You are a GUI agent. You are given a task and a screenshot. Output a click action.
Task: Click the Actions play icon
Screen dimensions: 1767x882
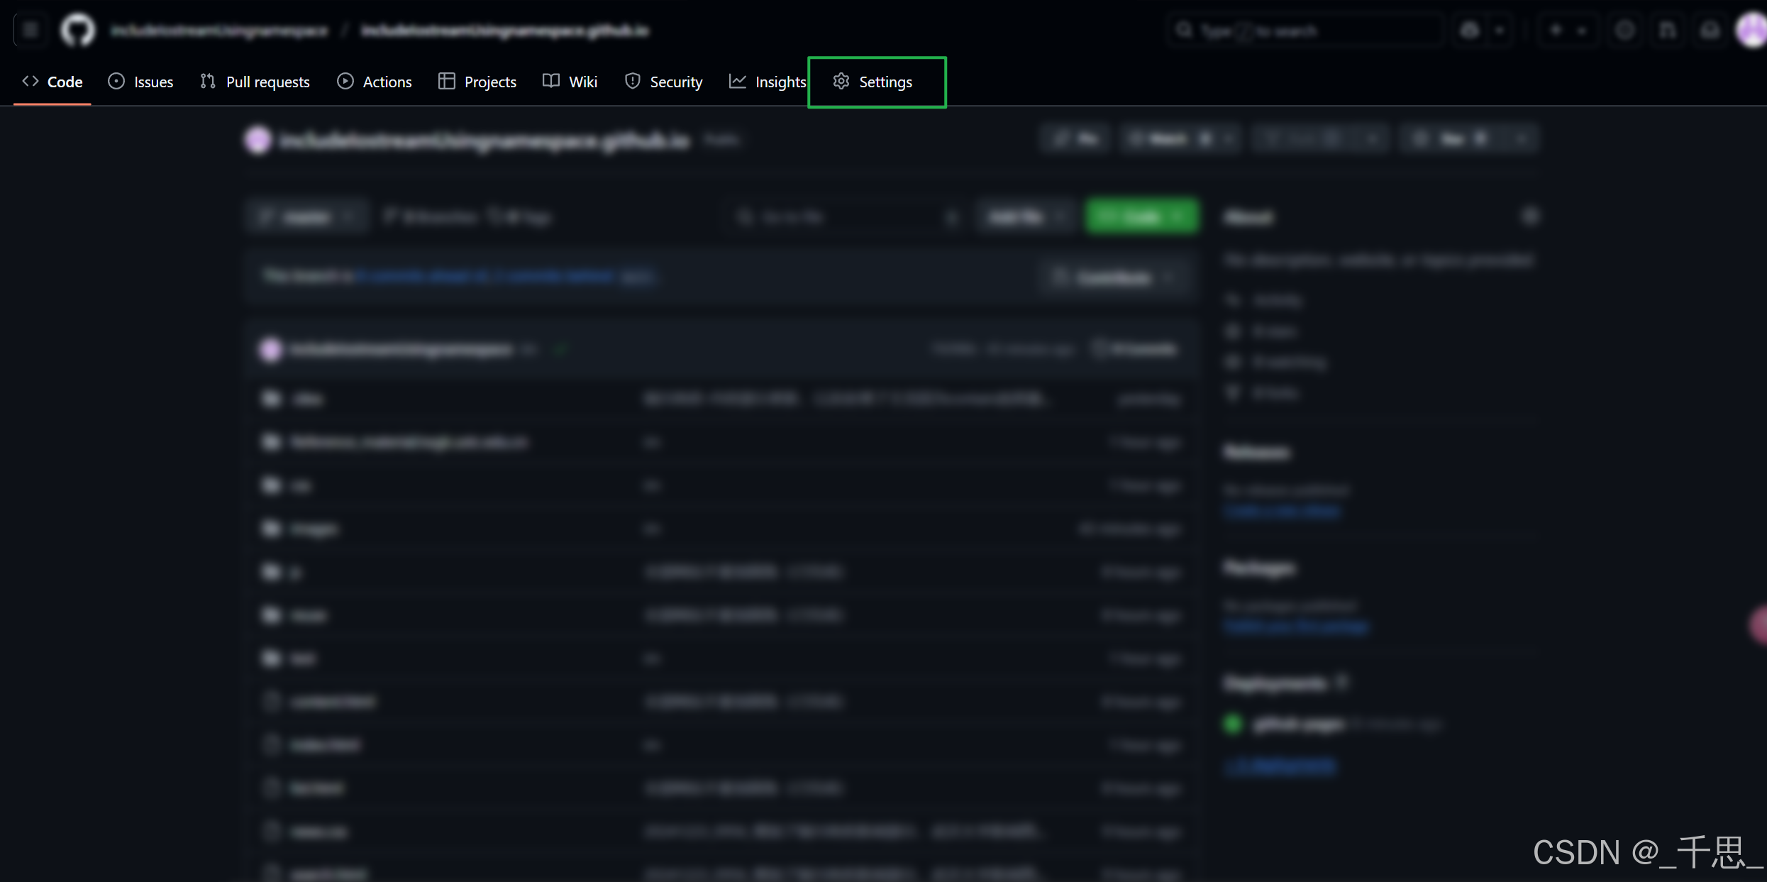(x=345, y=82)
